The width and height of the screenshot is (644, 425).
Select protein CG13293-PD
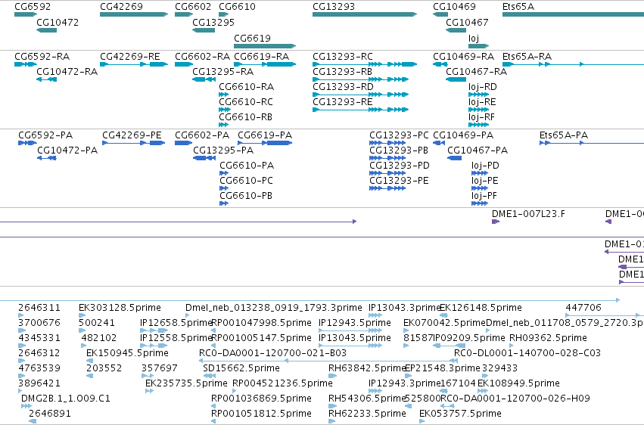pos(400,166)
